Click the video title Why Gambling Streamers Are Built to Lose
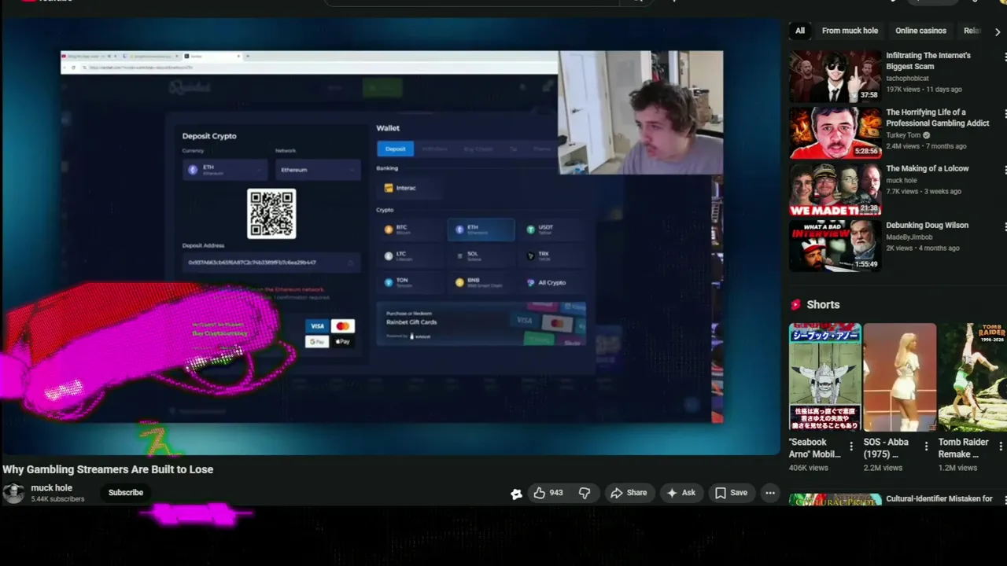Screen dimensions: 1007x566 [108, 469]
